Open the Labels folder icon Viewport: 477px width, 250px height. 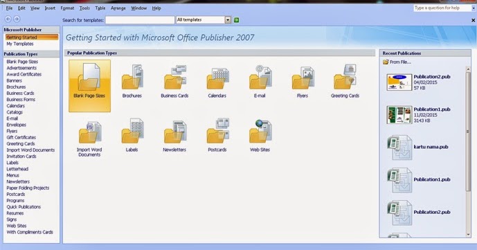(x=132, y=131)
